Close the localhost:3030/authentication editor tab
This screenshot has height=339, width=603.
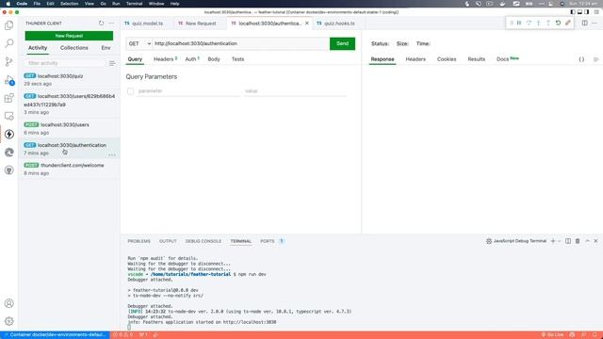coord(307,23)
